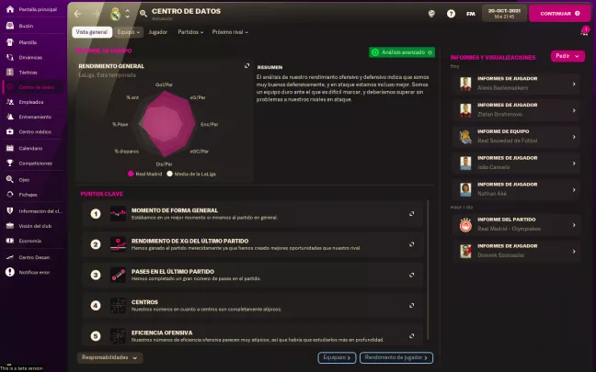Open Plantilla shirt icon in sidebar
The width and height of the screenshot is (596, 372).
pyautogui.click(x=10, y=42)
